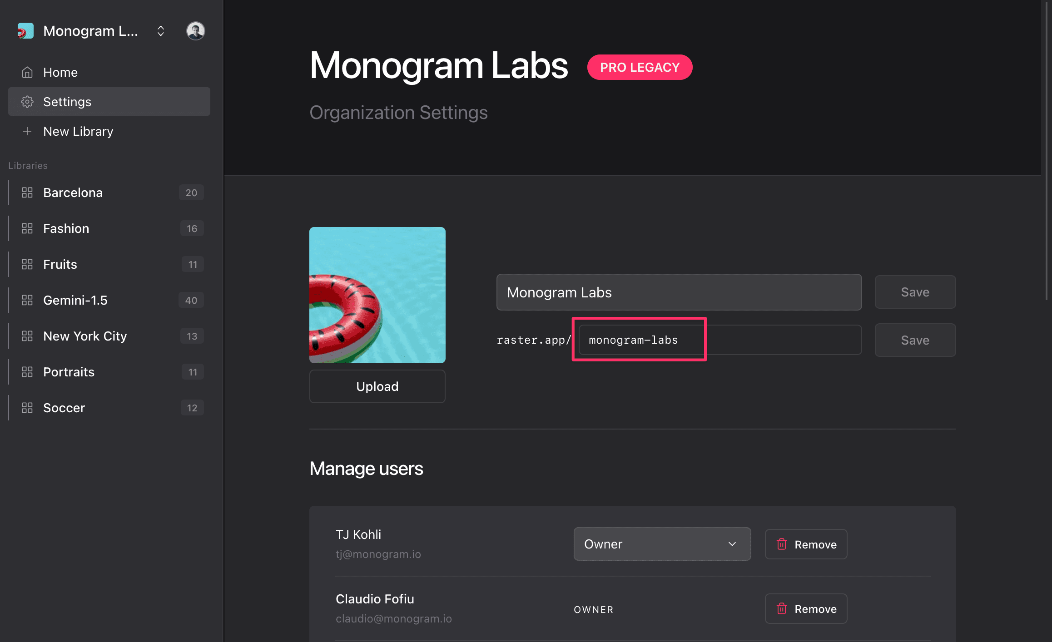The width and height of the screenshot is (1052, 642).
Task: Click the organization pool float thumbnail
Action: tap(377, 295)
